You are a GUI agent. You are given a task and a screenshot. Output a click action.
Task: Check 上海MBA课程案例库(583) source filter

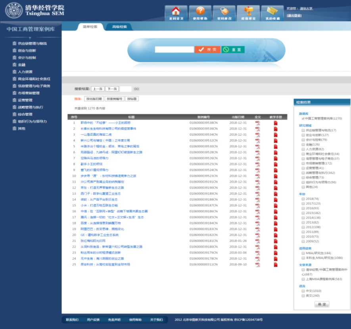303,279
